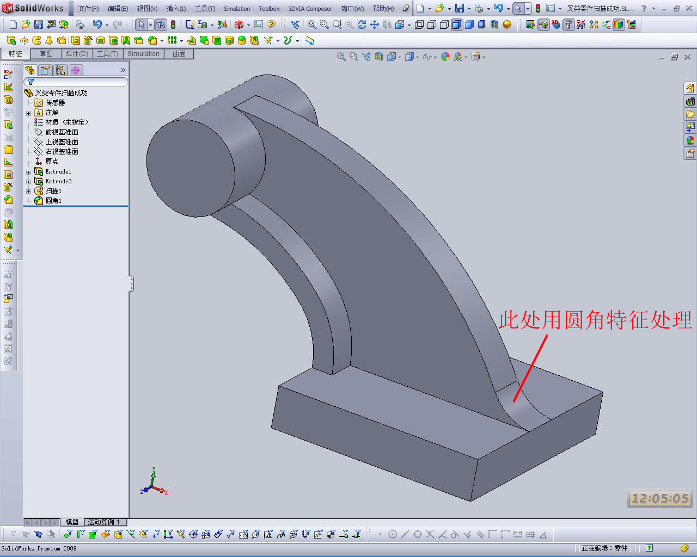Expand the Extrude3 feature node
The image size is (697, 557).
(x=29, y=182)
